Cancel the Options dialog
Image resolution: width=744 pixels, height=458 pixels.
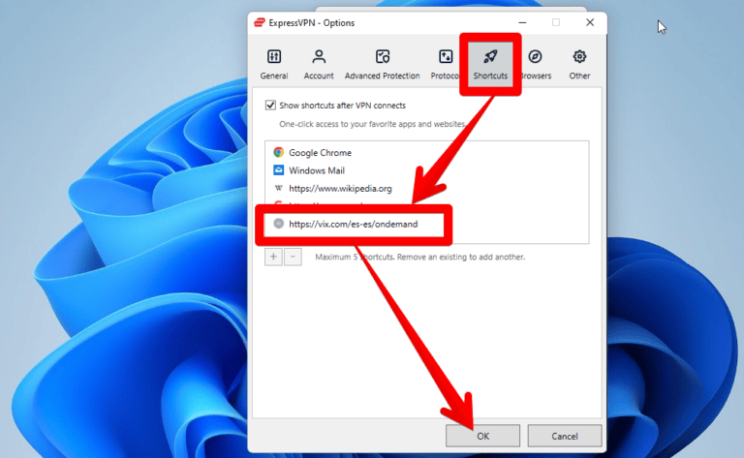tap(565, 436)
